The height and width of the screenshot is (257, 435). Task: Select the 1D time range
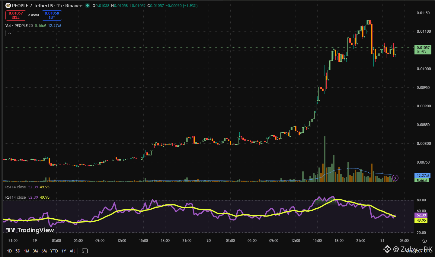9,251
